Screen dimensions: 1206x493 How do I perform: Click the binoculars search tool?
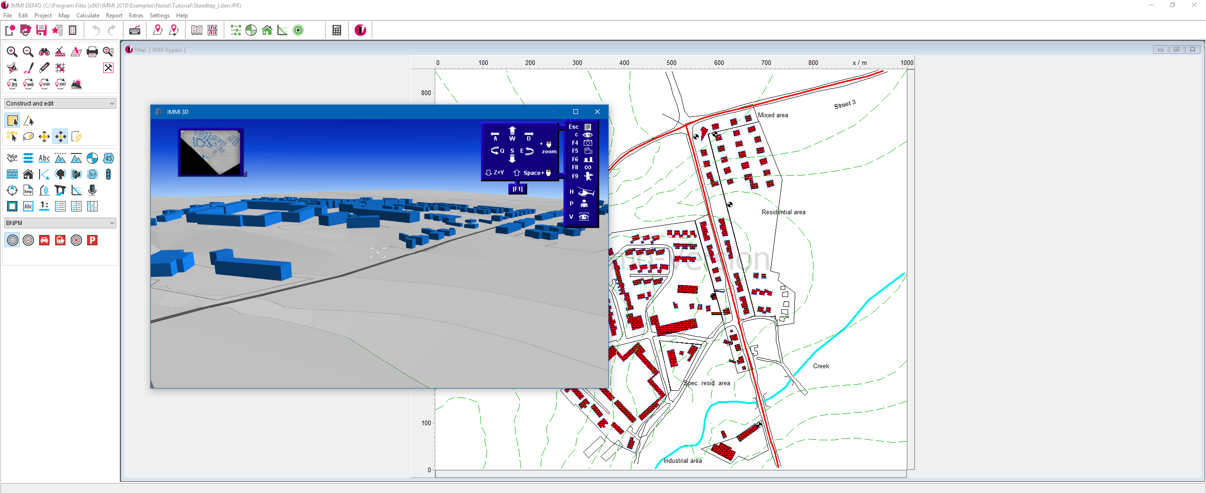[x=44, y=52]
